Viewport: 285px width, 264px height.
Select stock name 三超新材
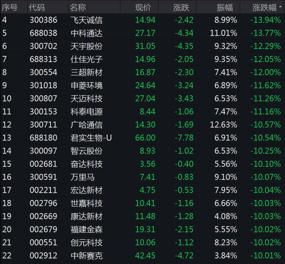(87, 72)
